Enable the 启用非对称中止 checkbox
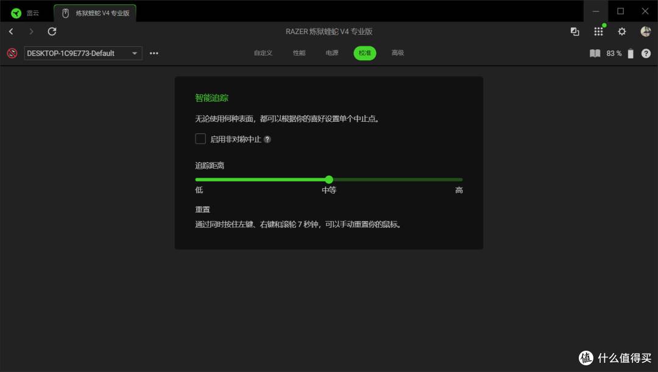 pos(200,139)
